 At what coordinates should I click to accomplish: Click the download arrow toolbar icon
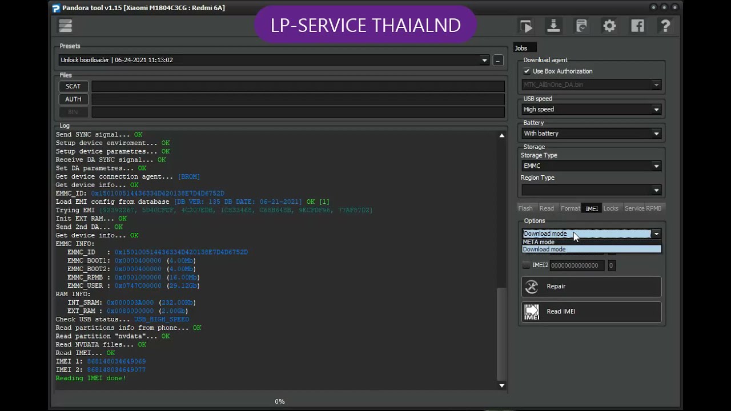click(x=553, y=26)
